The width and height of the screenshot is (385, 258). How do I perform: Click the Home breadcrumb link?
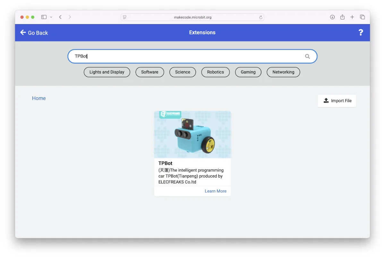(x=39, y=98)
